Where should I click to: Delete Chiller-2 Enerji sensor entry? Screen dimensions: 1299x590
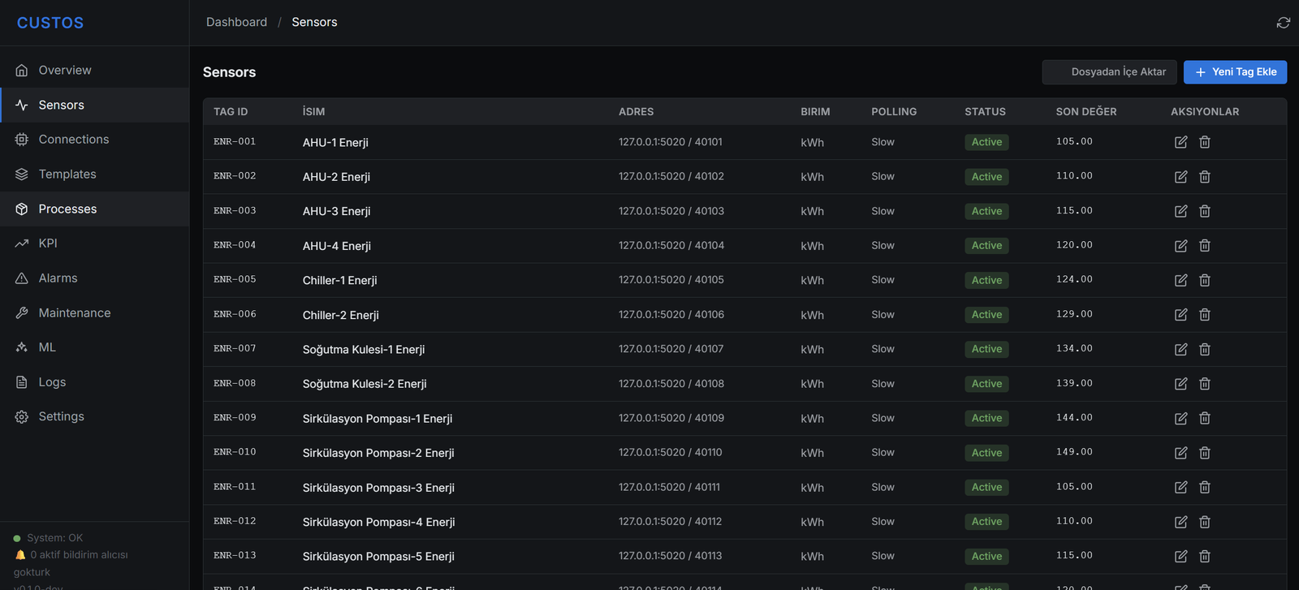[x=1205, y=315]
